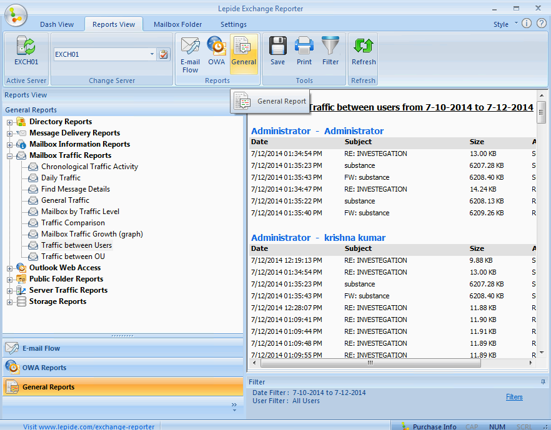This screenshot has width=551, height=430.
Task: Open the Mailbox Folder tab
Action: (177, 24)
